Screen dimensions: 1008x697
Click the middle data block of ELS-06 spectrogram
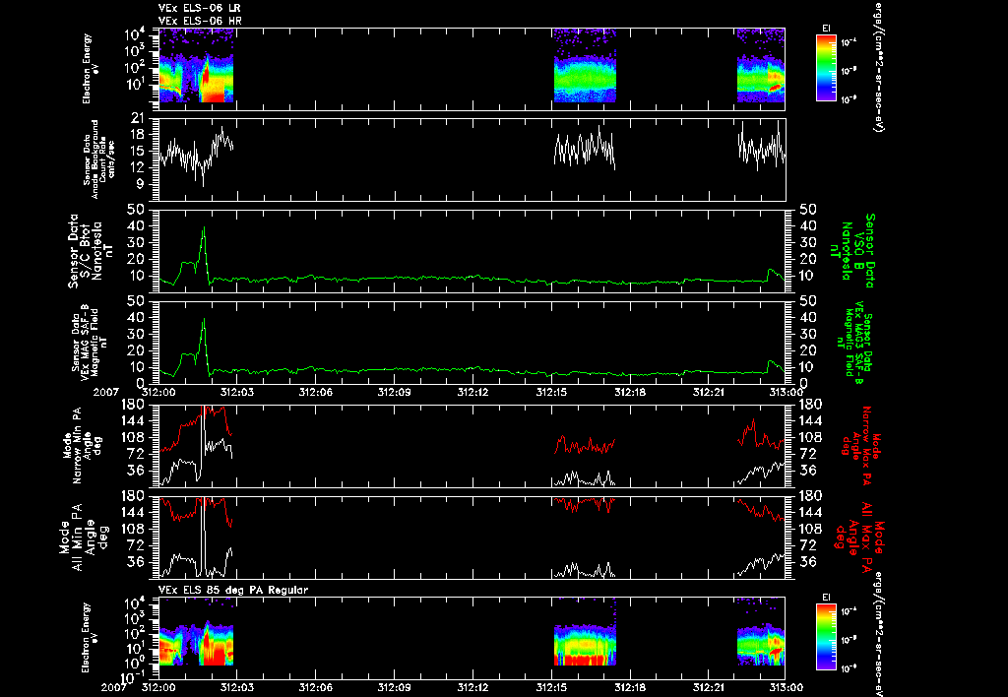pyautogui.click(x=585, y=66)
